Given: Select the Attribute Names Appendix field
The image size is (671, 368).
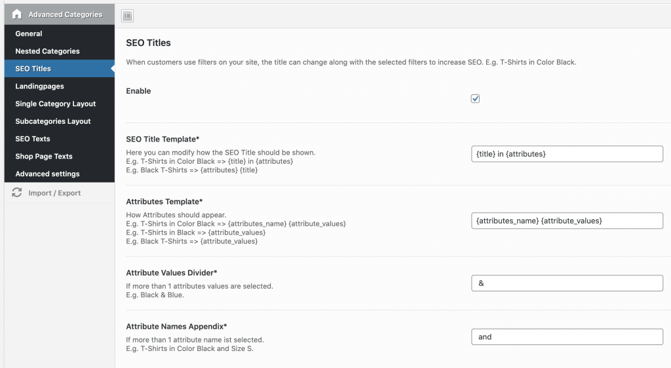Looking at the screenshot, I should point(567,337).
